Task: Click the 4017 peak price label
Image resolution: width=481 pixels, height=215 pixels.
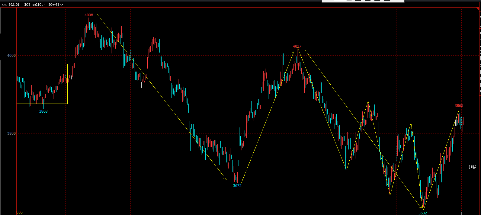Action: point(297,46)
